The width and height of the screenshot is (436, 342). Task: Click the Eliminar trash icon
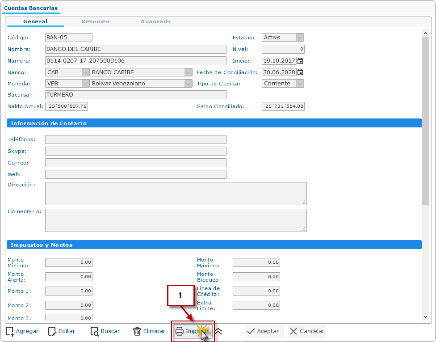coord(137,331)
